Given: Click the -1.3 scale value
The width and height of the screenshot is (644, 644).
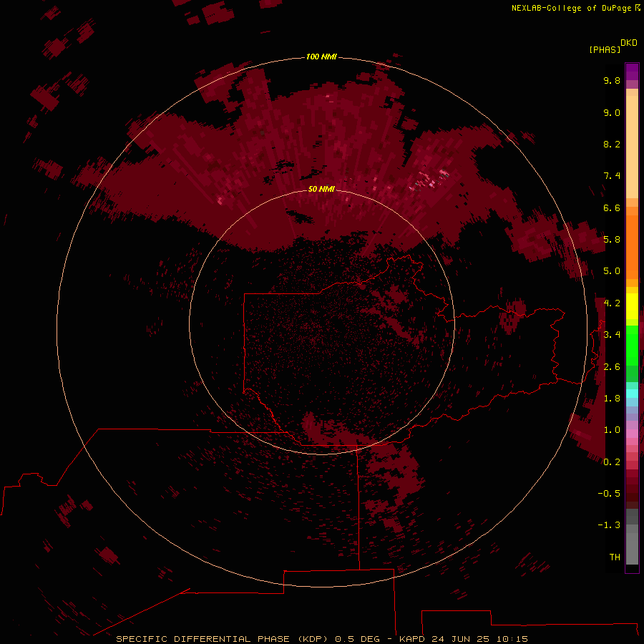Looking at the screenshot, I should (609, 525).
